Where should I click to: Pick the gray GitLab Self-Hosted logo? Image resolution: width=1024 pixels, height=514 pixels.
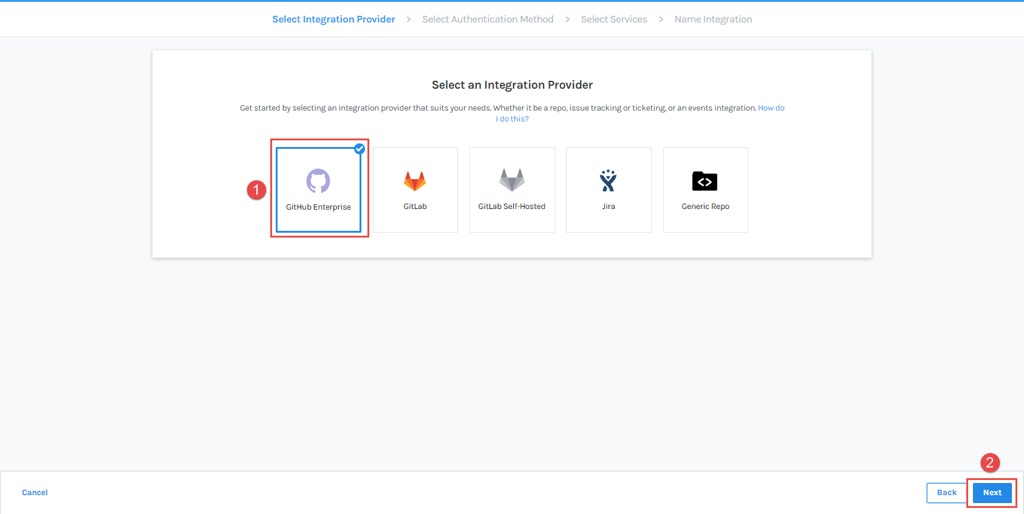tap(512, 180)
